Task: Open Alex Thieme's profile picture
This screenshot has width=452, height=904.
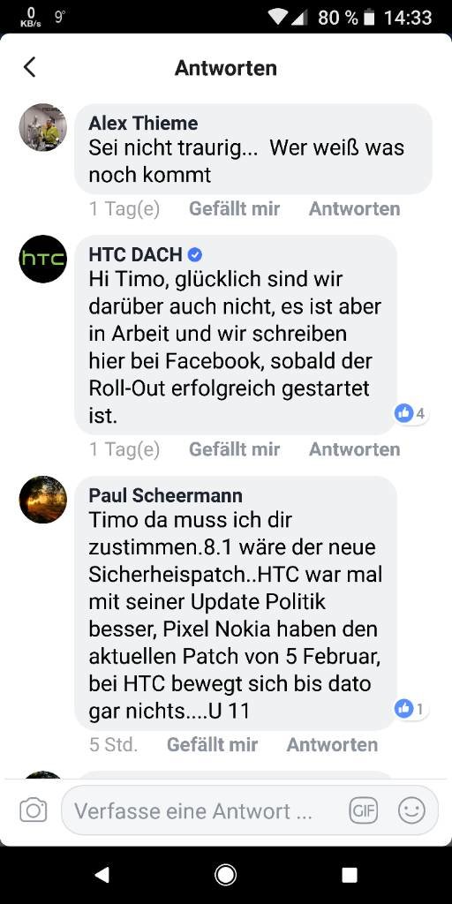Action: [43, 127]
